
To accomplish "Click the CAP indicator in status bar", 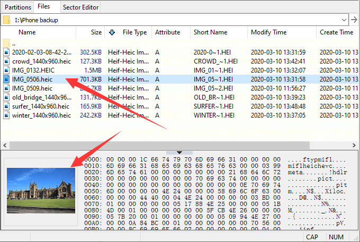I will click(x=312, y=237).
